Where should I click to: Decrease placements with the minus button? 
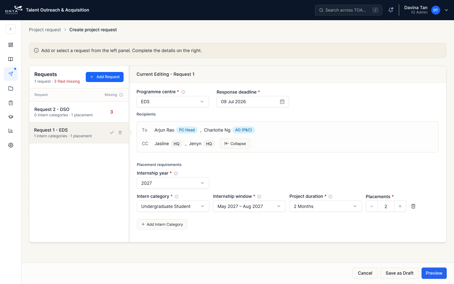coord(372,206)
